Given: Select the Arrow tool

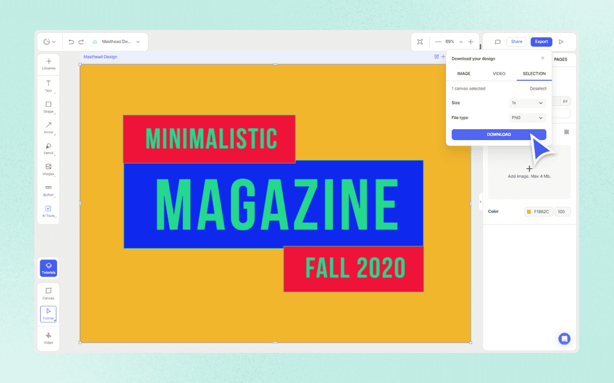Looking at the screenshot, I should coord(48,127).
